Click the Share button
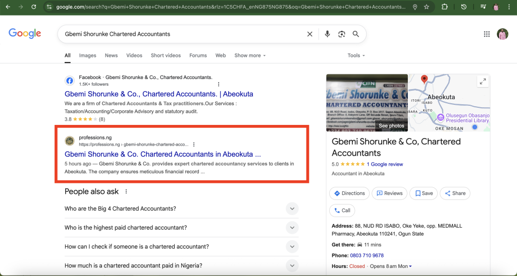This screenshot has width=517, height=276. [x=455, y=193]
